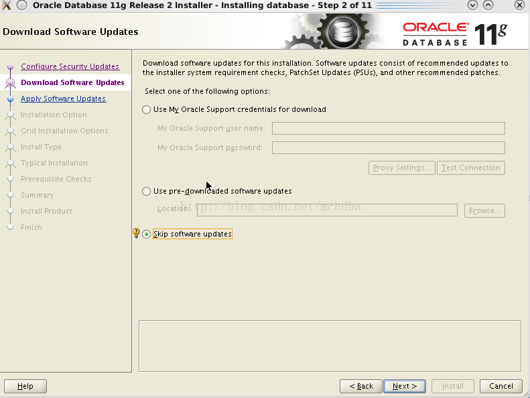Open Proxy Settings dialog
530x398 pixels.
click(401, 168)
